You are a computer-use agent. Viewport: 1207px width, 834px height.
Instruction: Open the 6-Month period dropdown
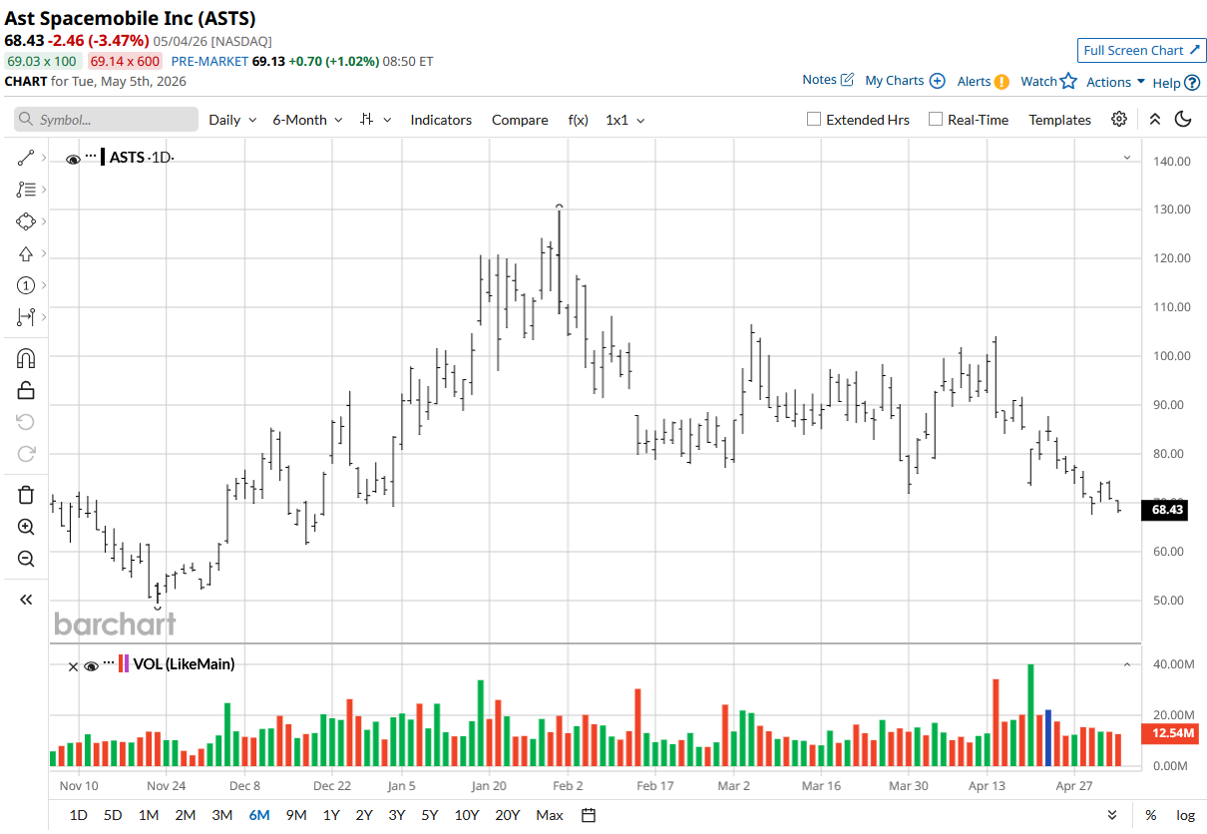pyautogui.click(x=307, y=119)
